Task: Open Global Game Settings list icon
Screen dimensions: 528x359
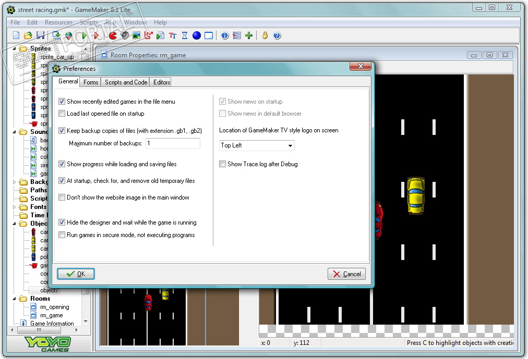Action: (237, 35)
